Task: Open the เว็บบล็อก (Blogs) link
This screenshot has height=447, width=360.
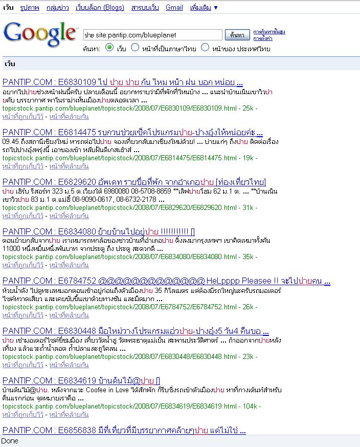Action: coord(100,7)
